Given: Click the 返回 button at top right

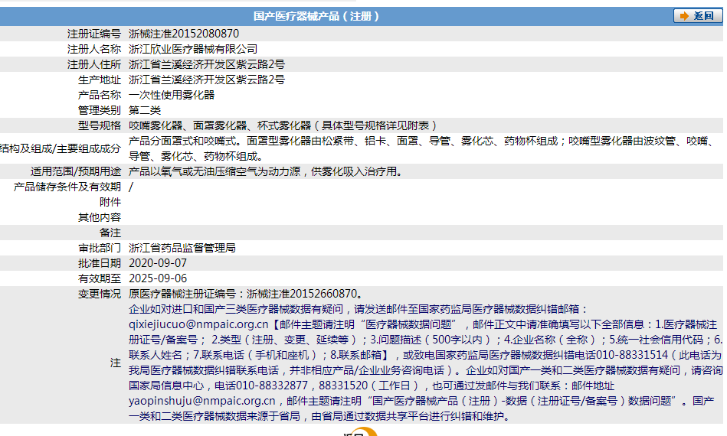Looking at the screenshot, I should click(x=698, y=16).
